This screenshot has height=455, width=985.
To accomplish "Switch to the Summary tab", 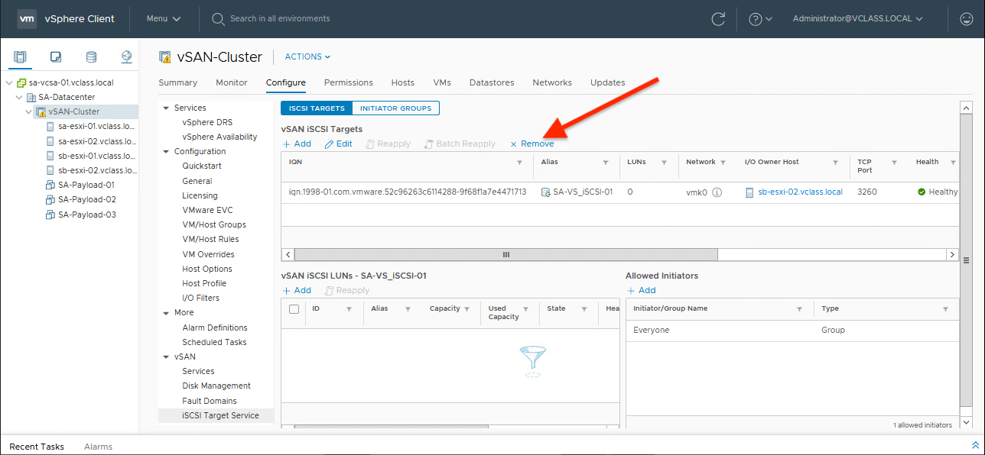I will [177, 82].
